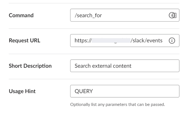Screen dimensions: 189x115
Task: Place cursor on "/slack/events" URL path
Action: pos(146,40)
